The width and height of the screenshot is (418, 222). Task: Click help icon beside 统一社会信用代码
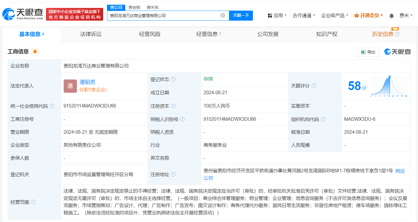click(x=52, y=106)
